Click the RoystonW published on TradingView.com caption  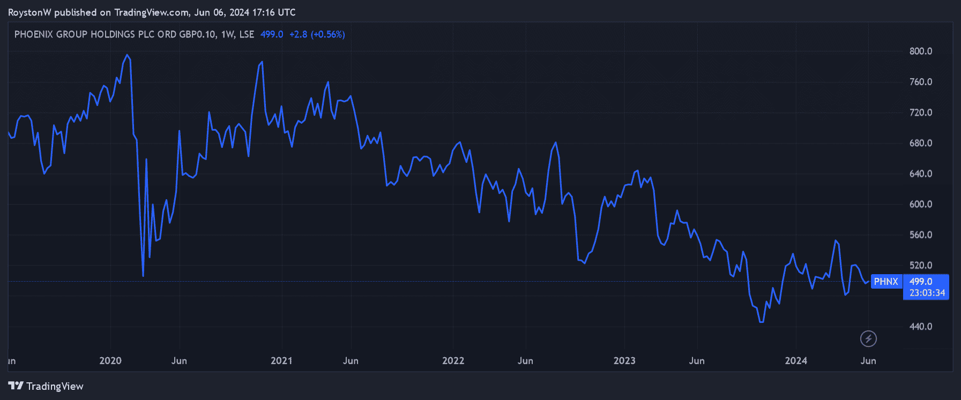(152, 12)
